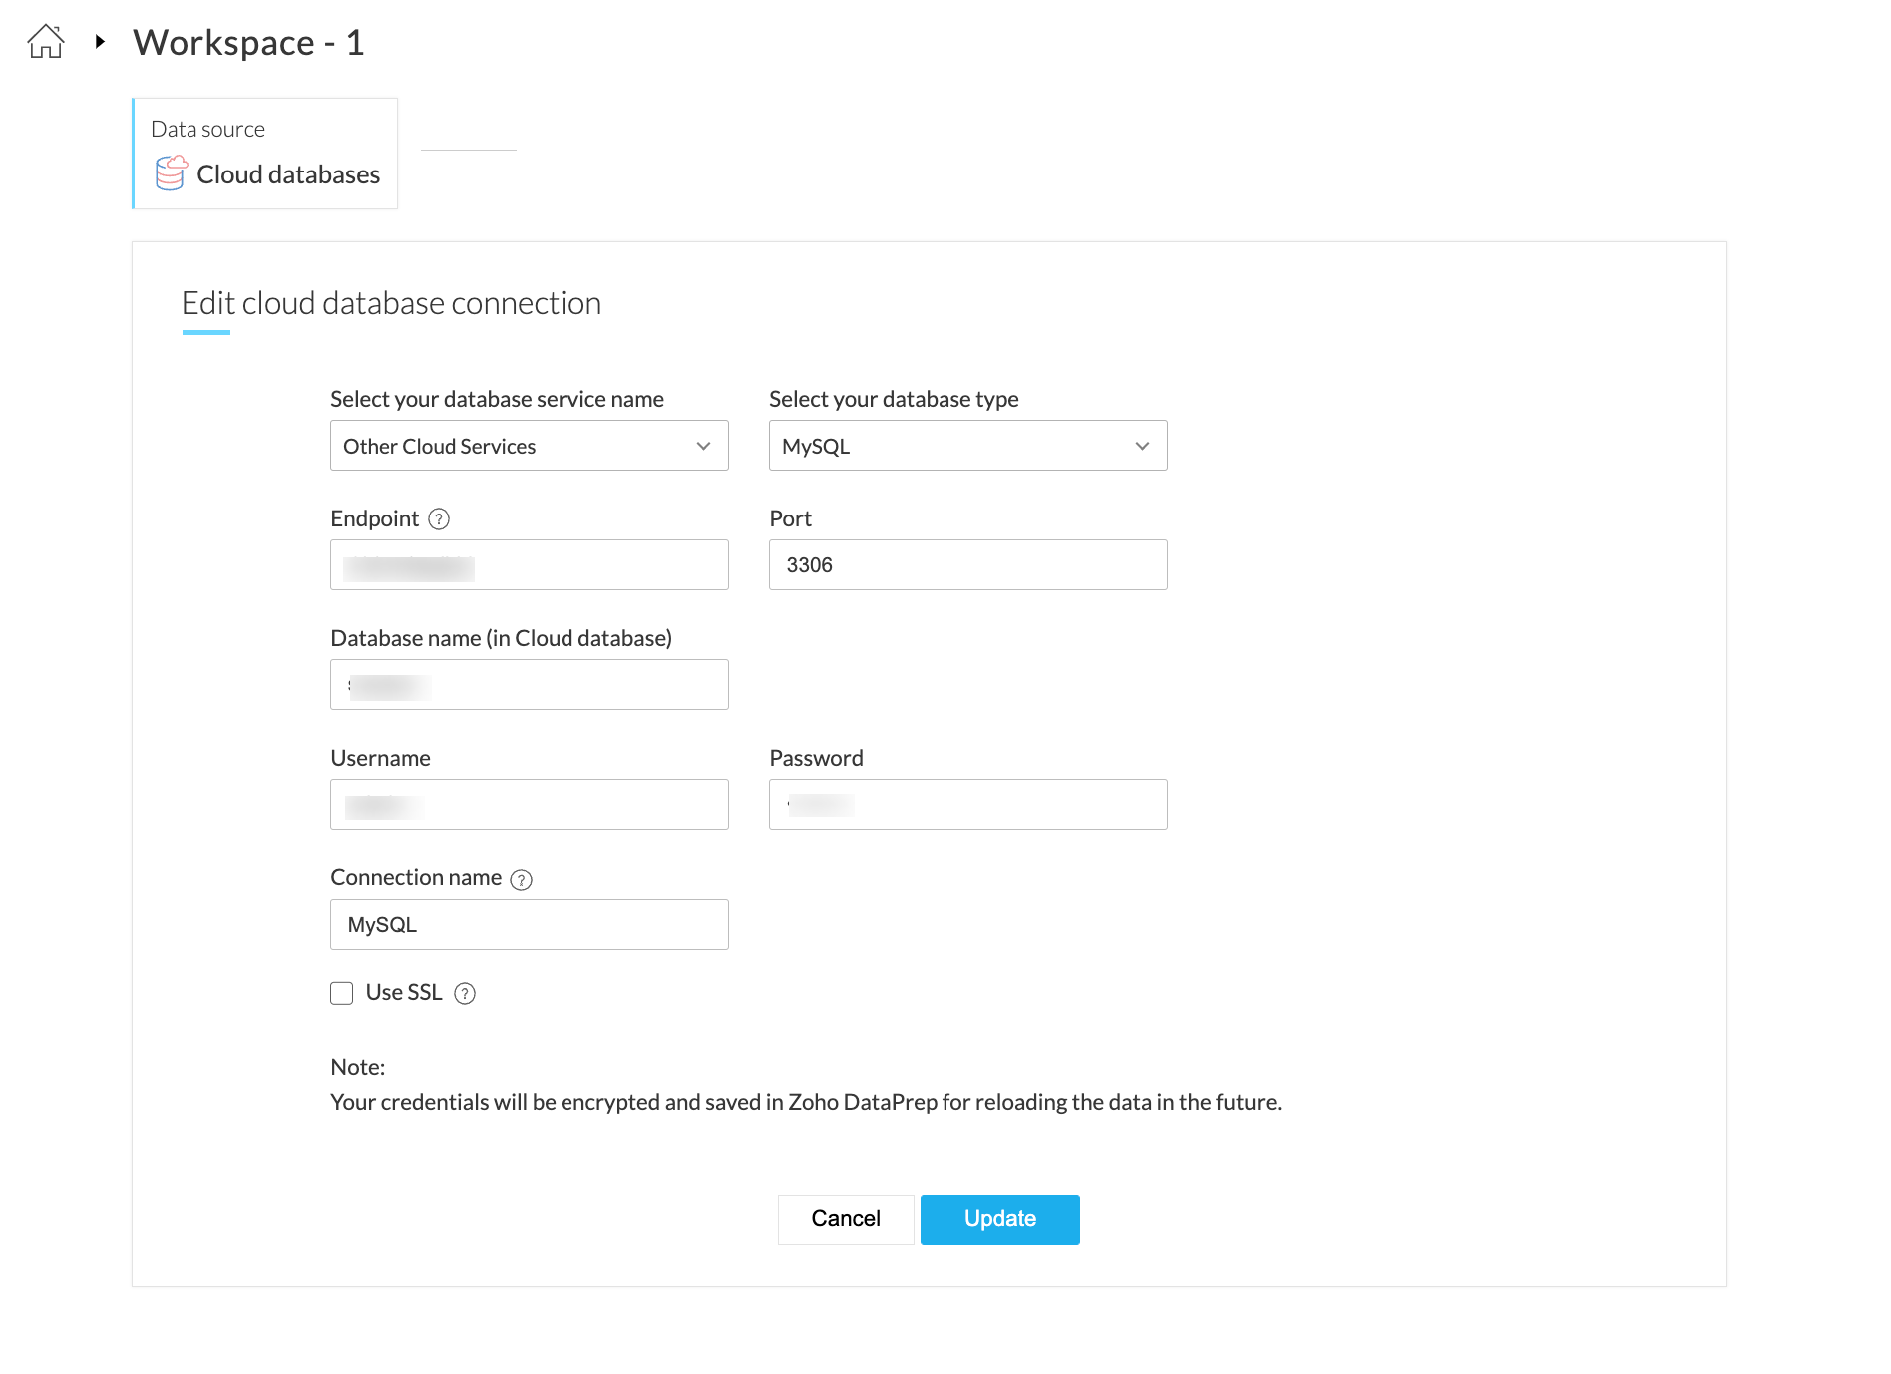Click the Update button
Image resolution: width=1891 pixels, height=1374 pixels.
pos(999,1219)
